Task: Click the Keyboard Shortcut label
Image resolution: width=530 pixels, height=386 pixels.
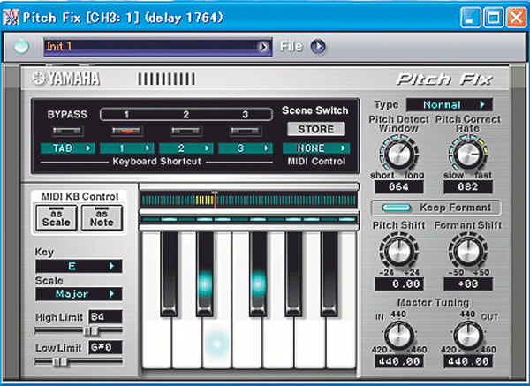Action: point(157,162)
